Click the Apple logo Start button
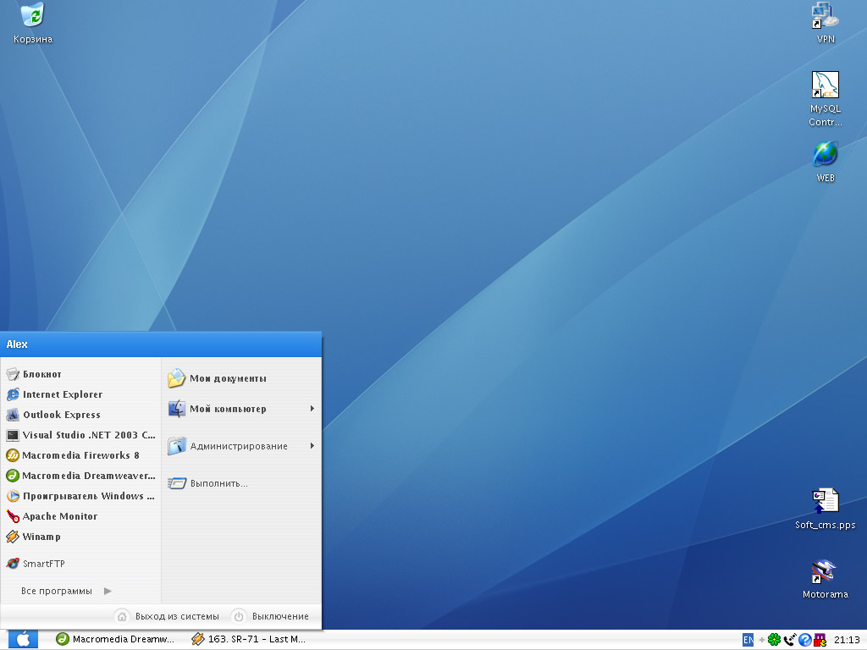This screenshot has height=650, width=867. [x=23, y=640]
